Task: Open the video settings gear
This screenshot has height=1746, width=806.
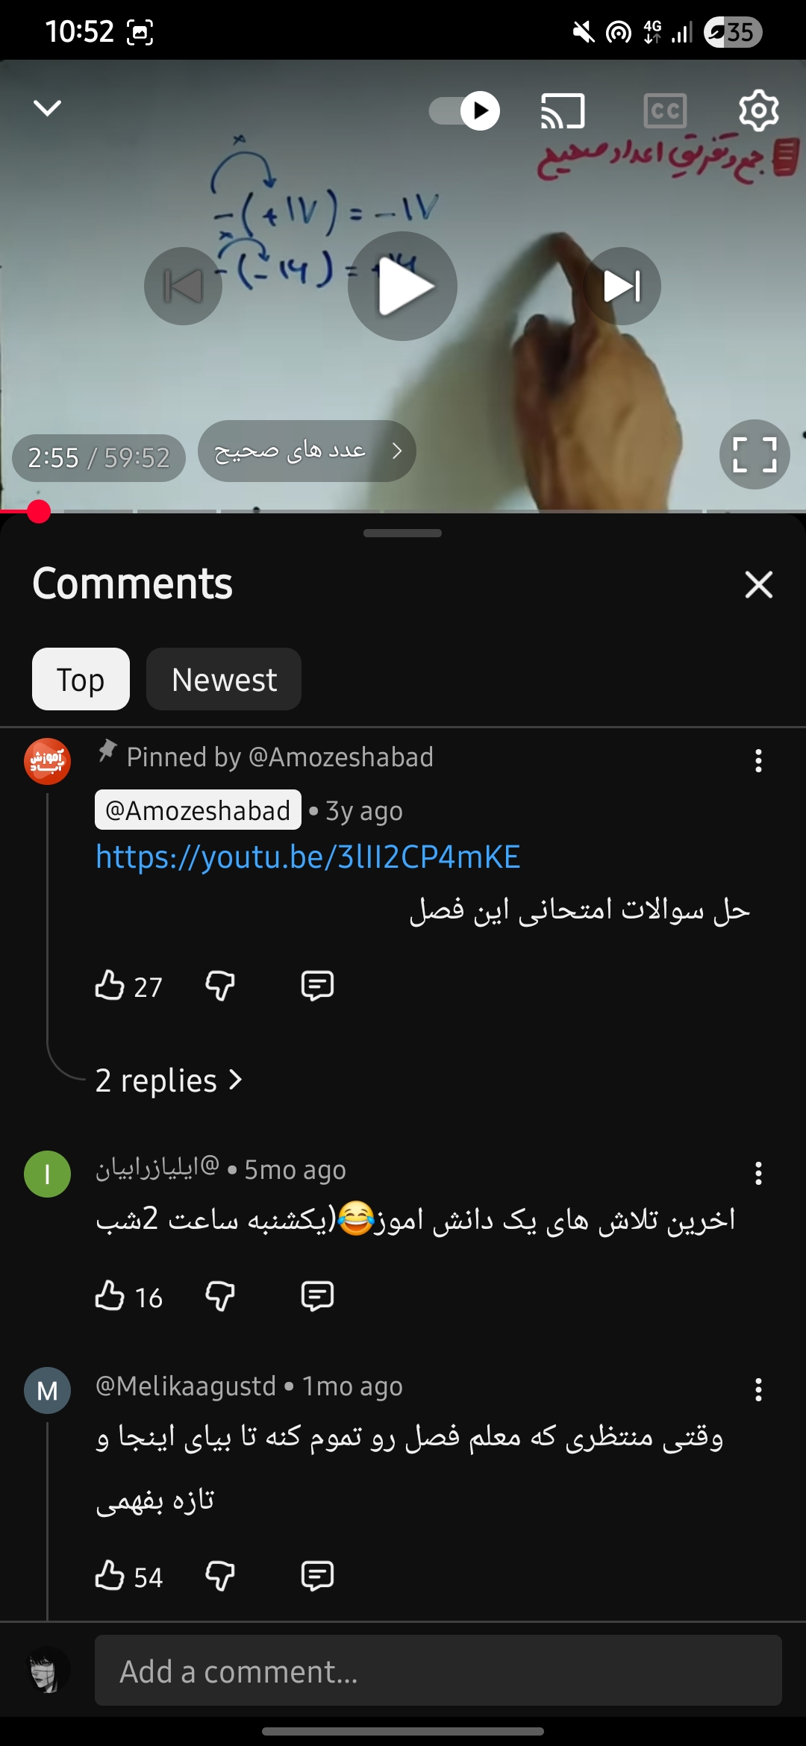Action: coord(758,111)
